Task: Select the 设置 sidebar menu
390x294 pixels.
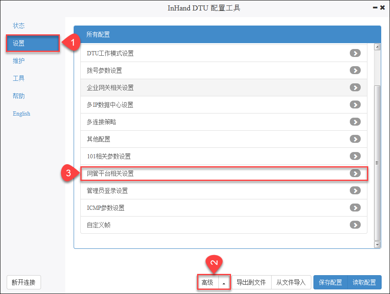Action: tap(33, 43)
